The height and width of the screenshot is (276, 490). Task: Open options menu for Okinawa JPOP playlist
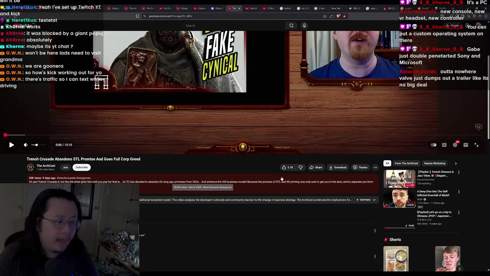pyautogui.click(x=459, y=212)
